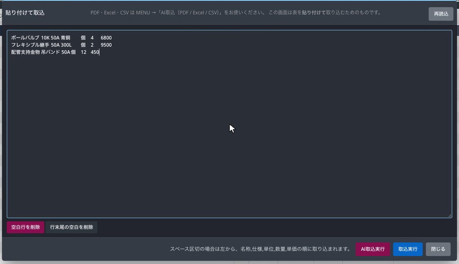This screenshot has width=459, height=264.
Task: Click the hint text mentioning AI取込（PDF / Excel / CSV）
Action: [x=235, y=13]
